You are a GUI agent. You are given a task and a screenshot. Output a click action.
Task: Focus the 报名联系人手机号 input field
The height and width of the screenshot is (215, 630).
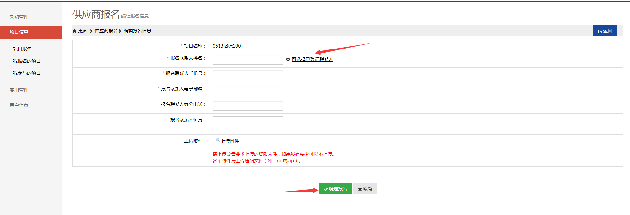coord(247,75)
